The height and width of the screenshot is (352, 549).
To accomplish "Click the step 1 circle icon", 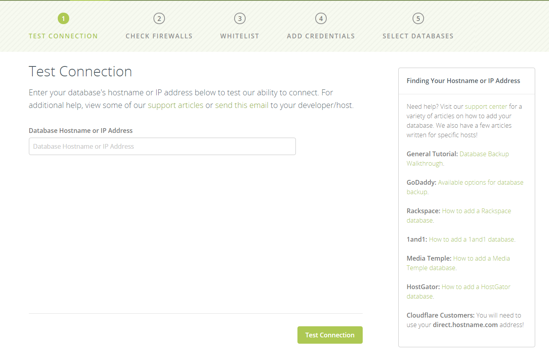I will coord(63,19).
